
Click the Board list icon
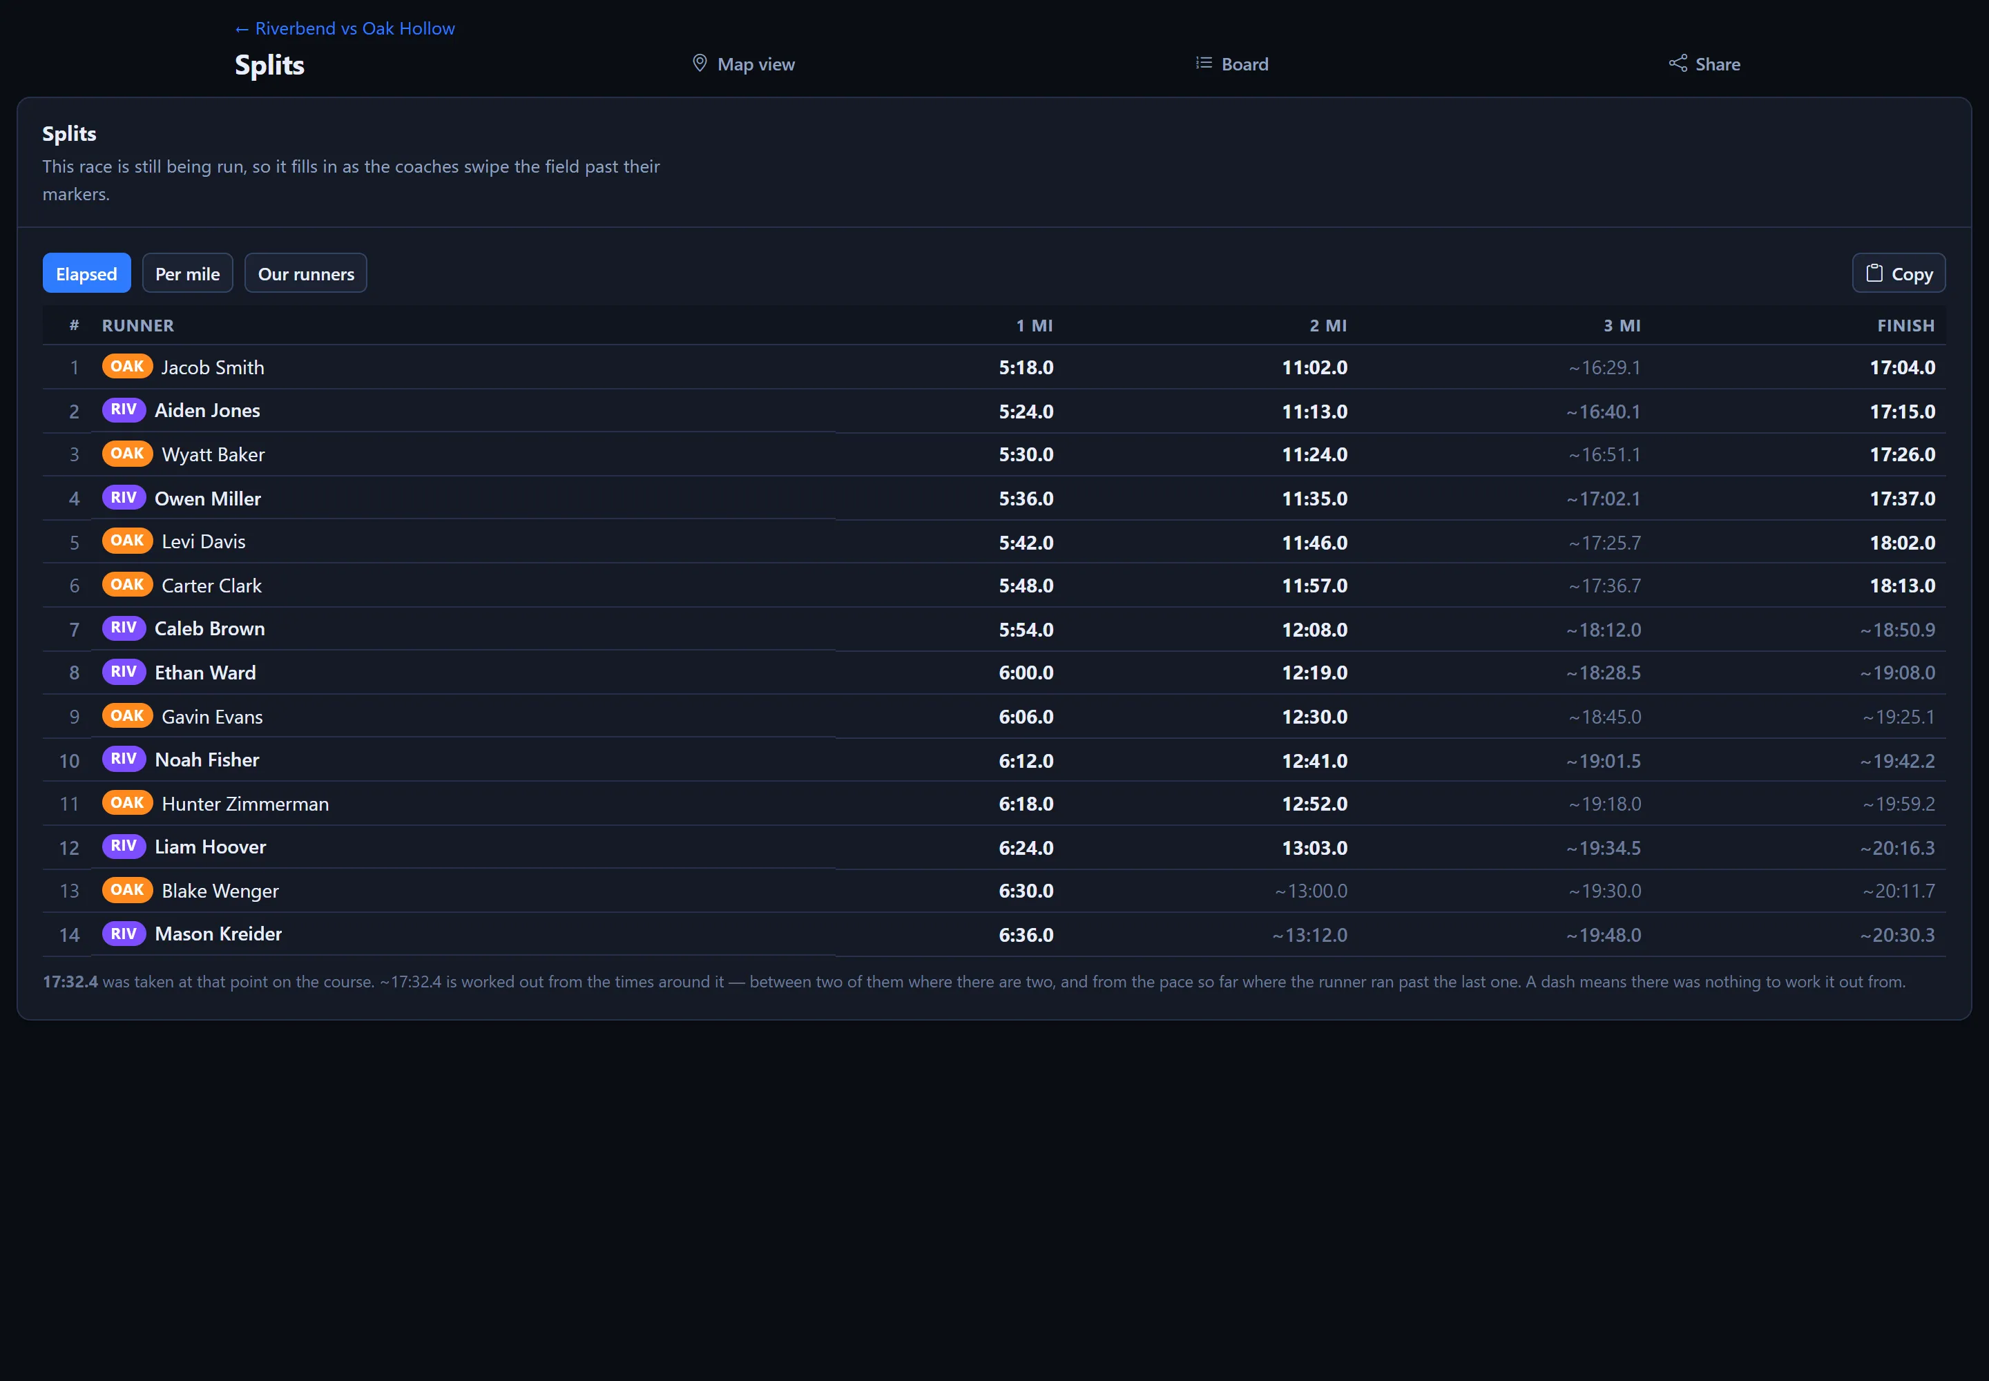1203,63
